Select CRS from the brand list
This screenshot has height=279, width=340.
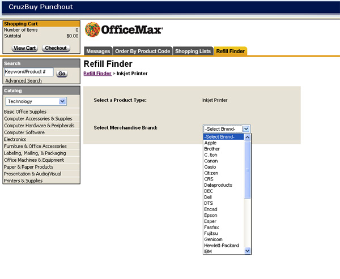point(223,179)
